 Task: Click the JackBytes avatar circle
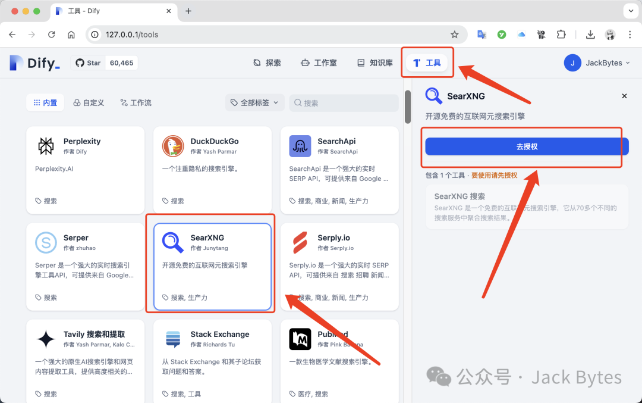pos(572,63)
